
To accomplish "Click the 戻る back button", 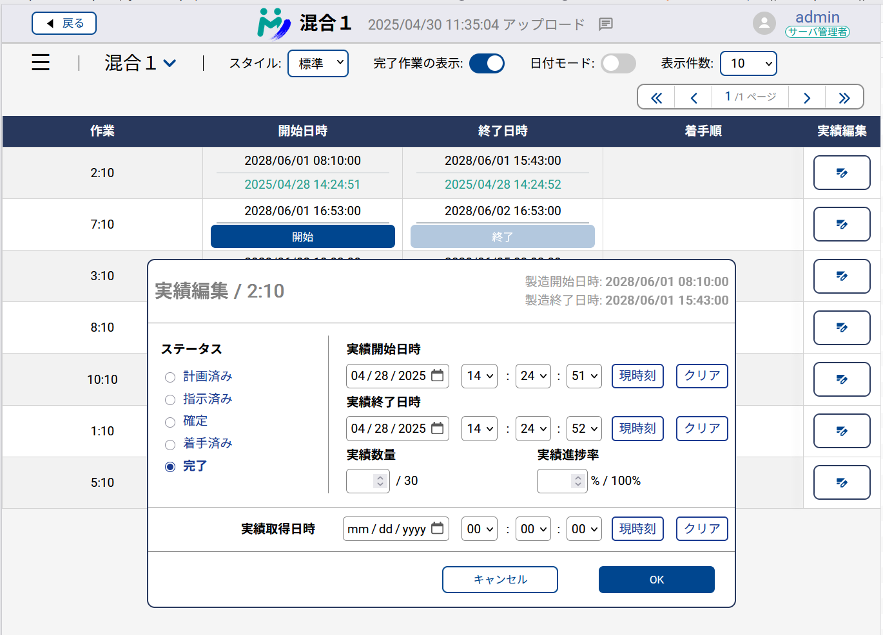I will [64, 23].
